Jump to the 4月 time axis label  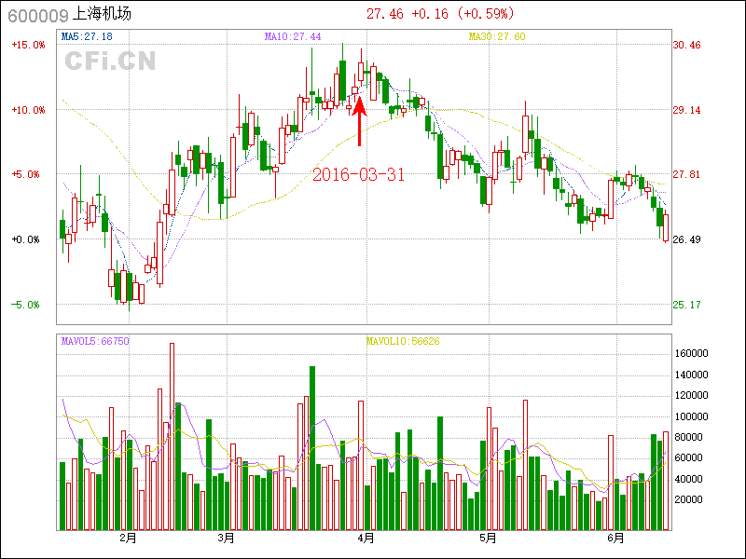point(366,539)
